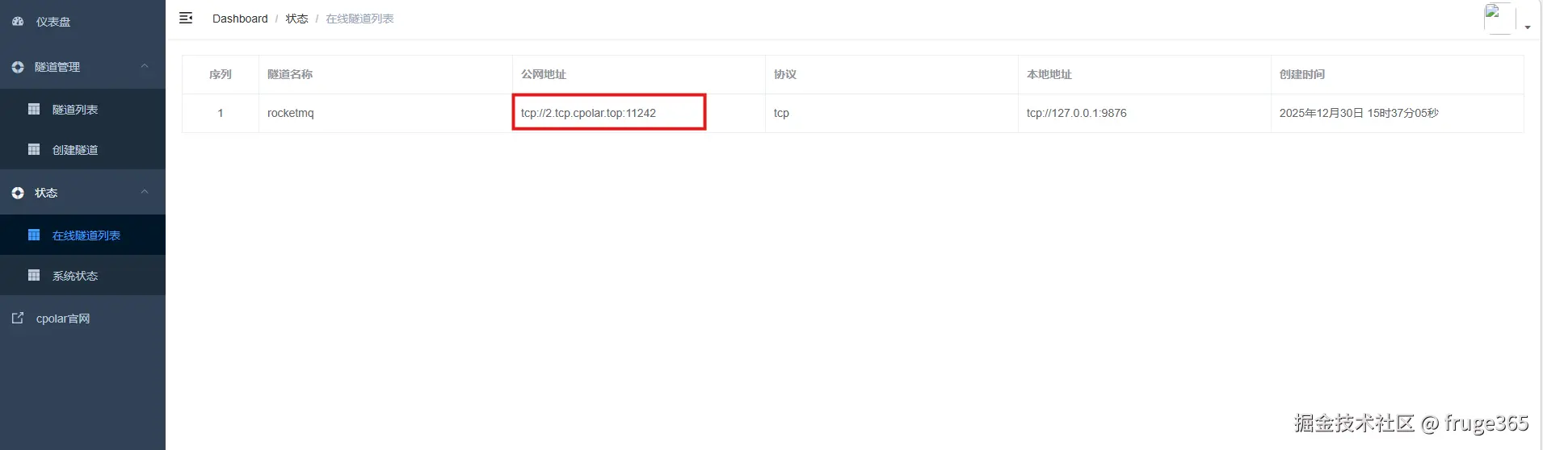
Task: Click the grid icon beside 隧道列表
Action: click(x=34, y=109)
